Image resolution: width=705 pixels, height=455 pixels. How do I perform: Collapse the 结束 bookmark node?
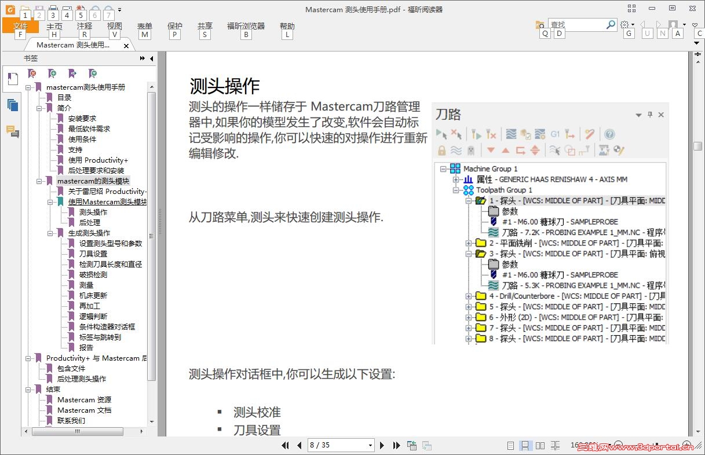[28, 390]
